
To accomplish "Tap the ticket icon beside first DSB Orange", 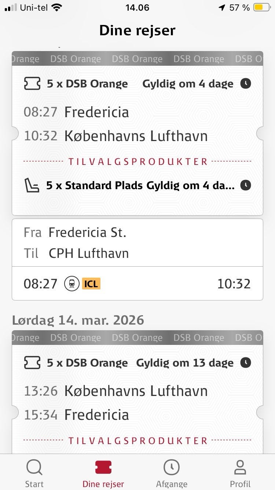I will [32, 84].
